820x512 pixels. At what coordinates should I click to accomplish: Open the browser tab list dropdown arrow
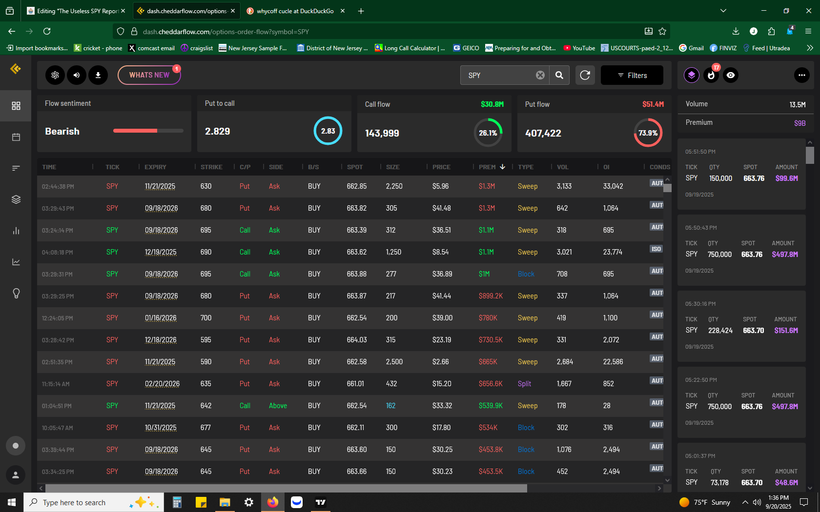723,11
